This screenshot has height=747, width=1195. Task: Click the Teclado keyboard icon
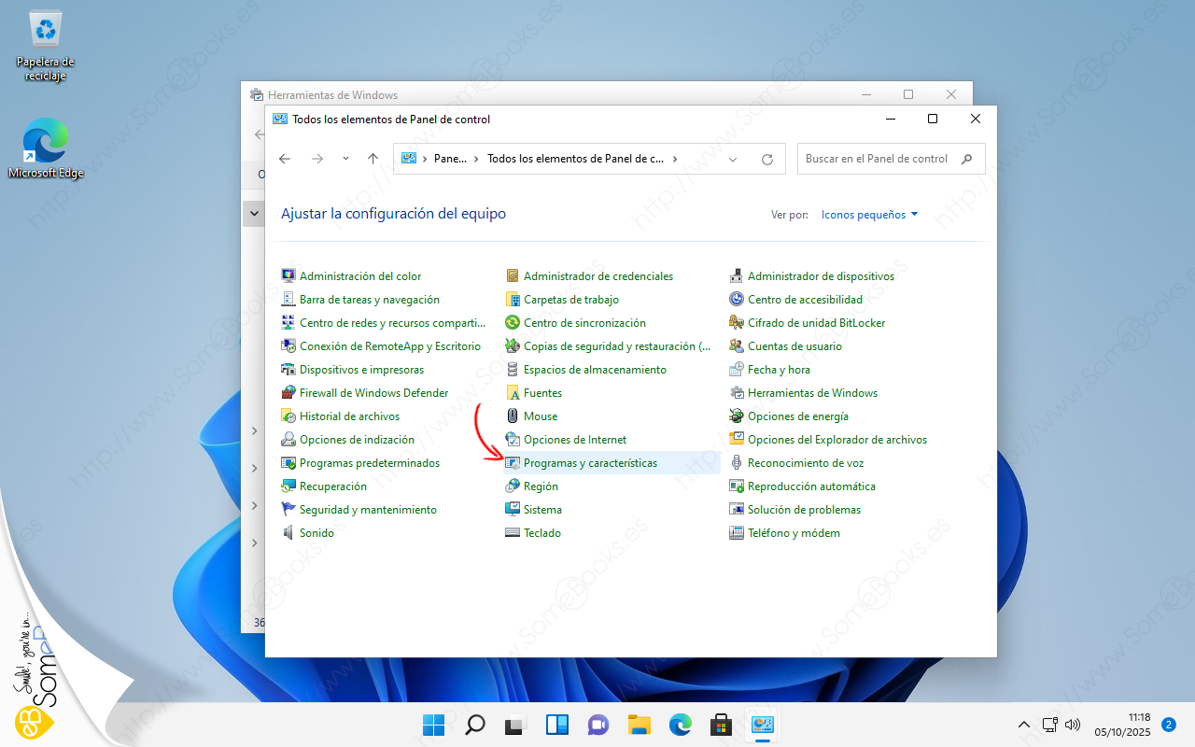point(513,533)
